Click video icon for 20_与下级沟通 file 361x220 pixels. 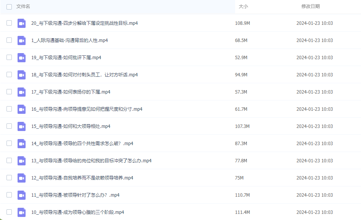pos(21,23)
